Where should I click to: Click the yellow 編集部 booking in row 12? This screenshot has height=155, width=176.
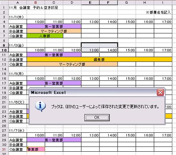click(x=99, y=59)
